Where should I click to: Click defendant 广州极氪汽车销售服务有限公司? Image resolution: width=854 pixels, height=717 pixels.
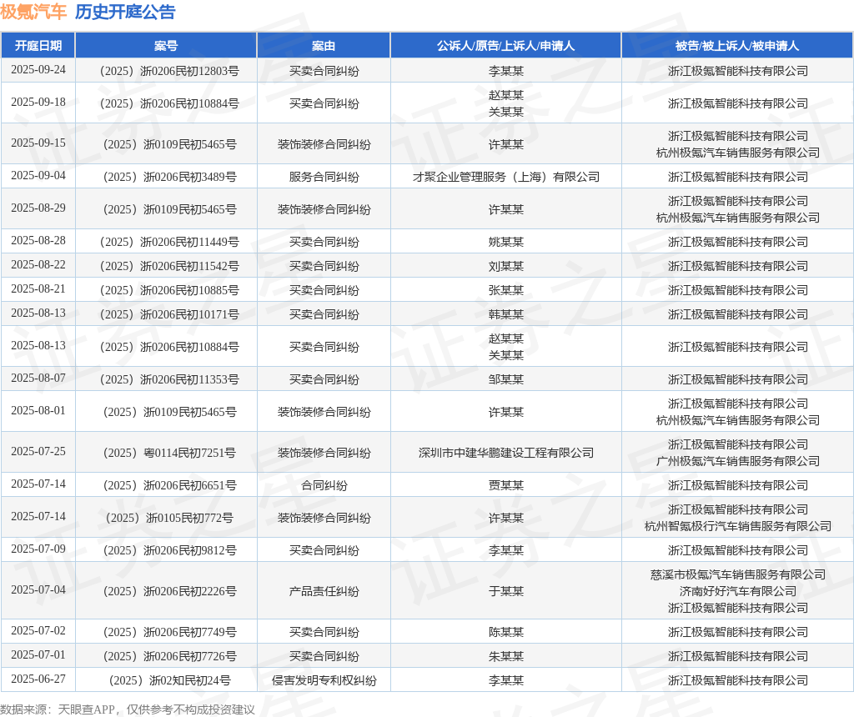[x=737, y=461]
